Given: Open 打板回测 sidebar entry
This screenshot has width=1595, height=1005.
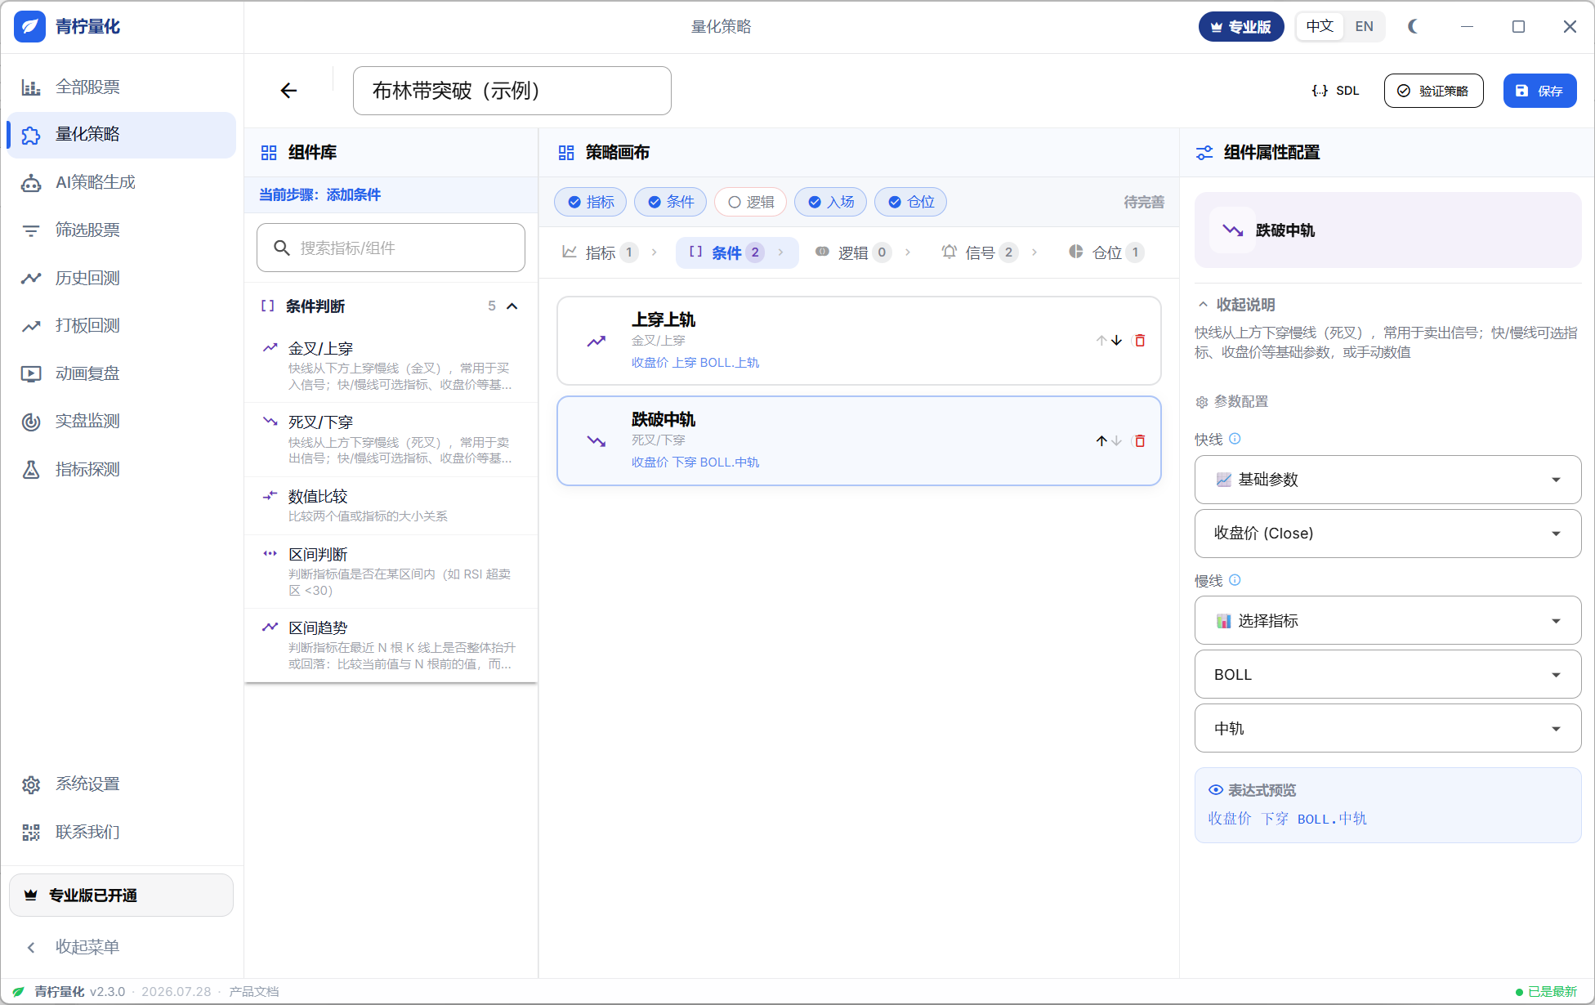Looking at the screenshot, I should pos(121,325).
